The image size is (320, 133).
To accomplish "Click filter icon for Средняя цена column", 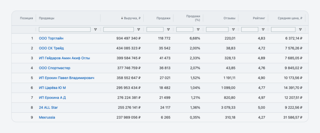I will pos(300,30).
